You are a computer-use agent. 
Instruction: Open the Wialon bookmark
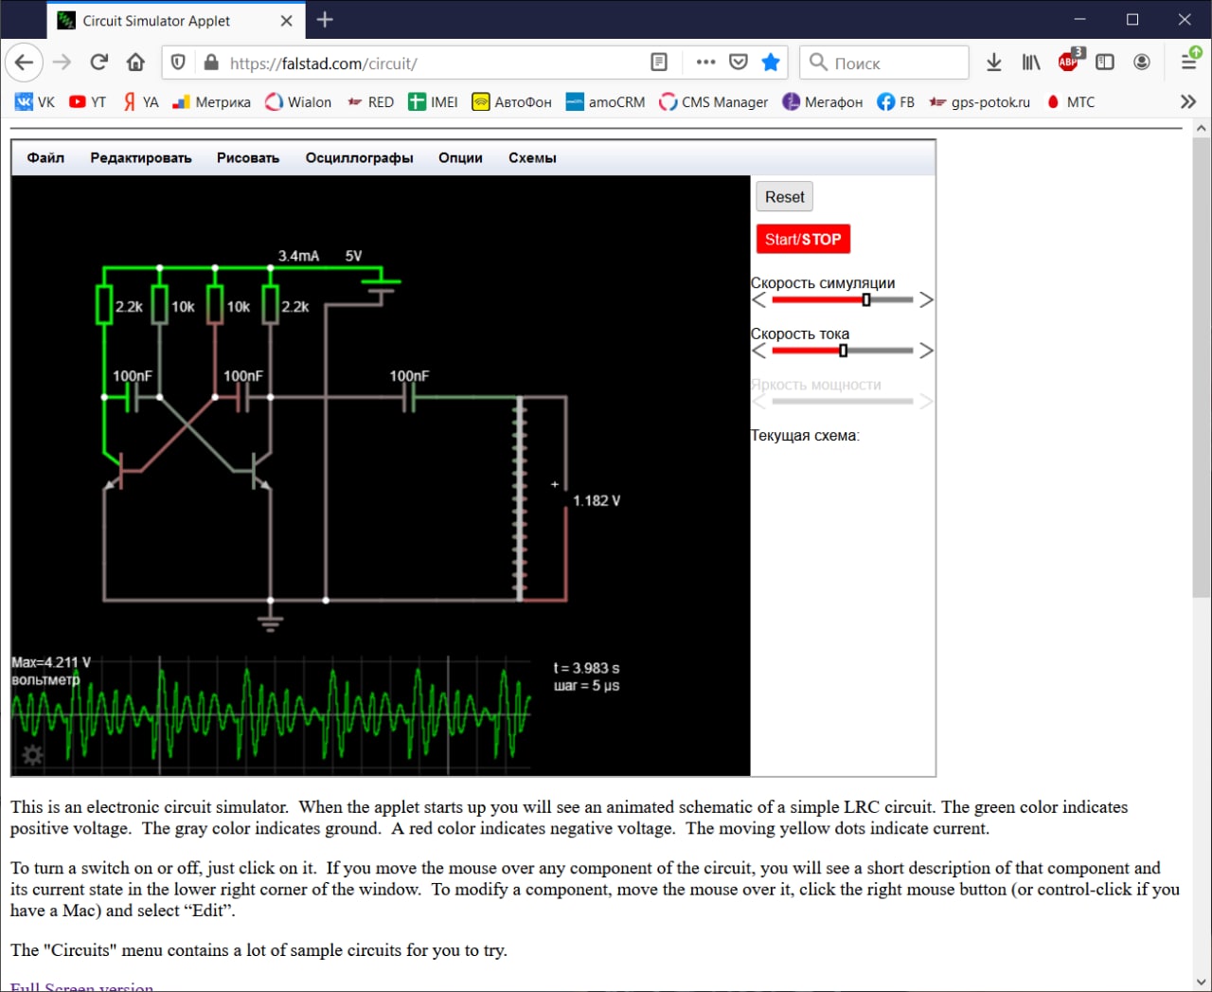(298, 102)
